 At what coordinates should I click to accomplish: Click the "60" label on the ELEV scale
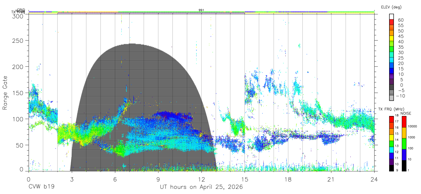pos(400,20)
